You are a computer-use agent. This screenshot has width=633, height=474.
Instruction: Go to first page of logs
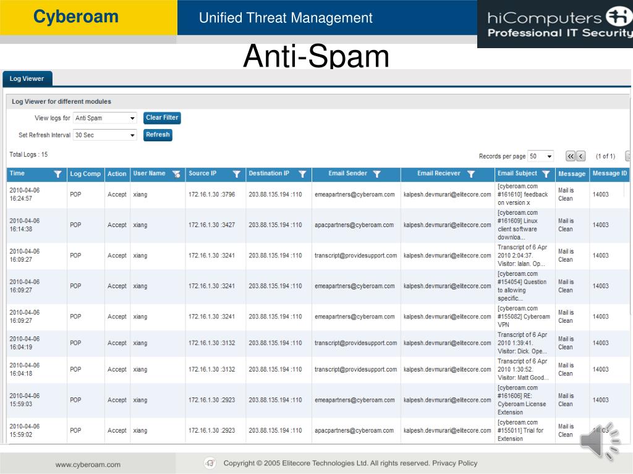[x=571, y=156]
